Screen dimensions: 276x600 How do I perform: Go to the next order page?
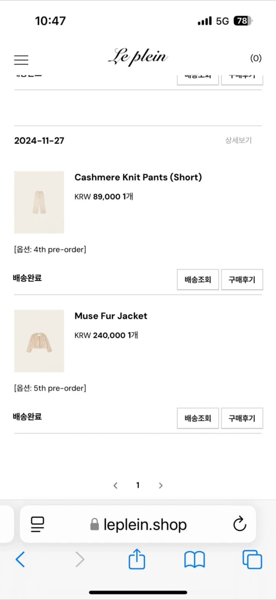160,485
